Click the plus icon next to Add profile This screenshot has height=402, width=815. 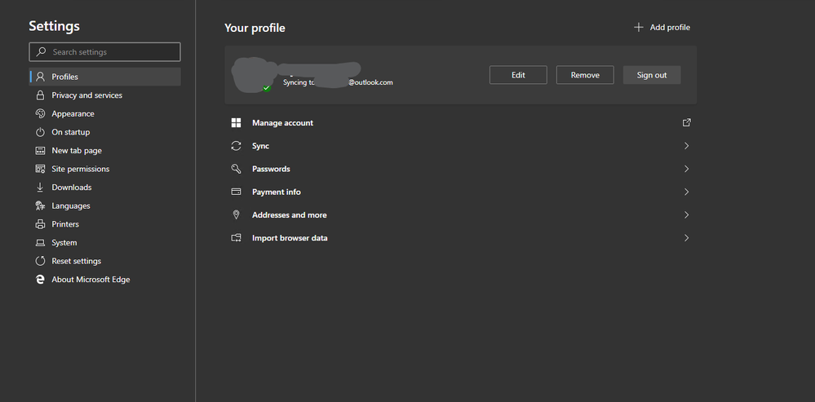[638, 28]
